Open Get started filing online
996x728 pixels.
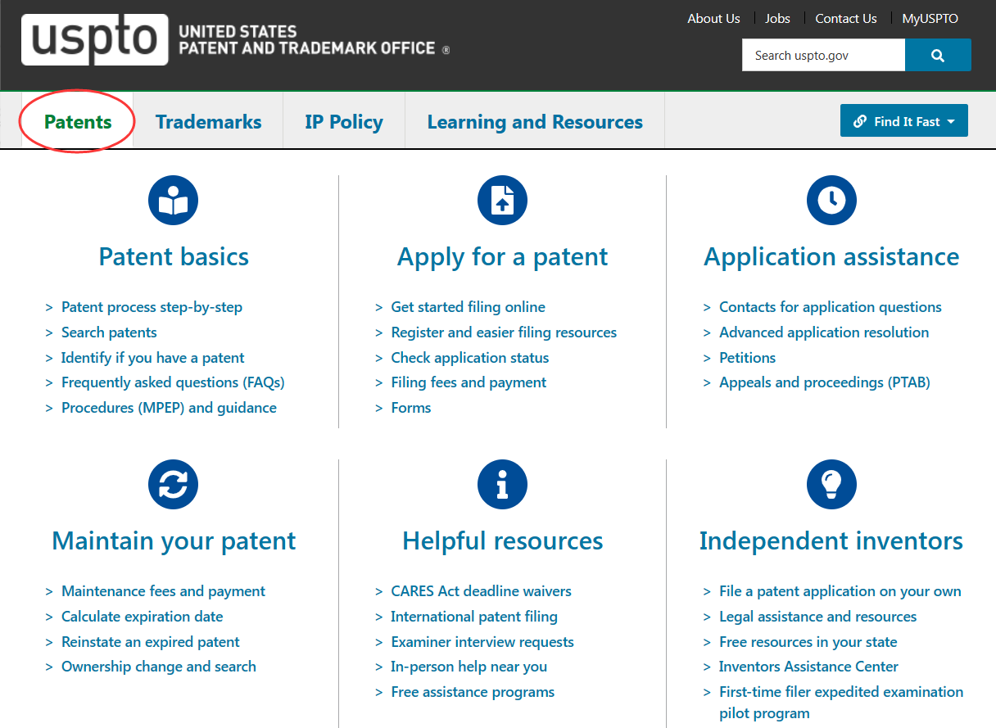pos(468,307)
